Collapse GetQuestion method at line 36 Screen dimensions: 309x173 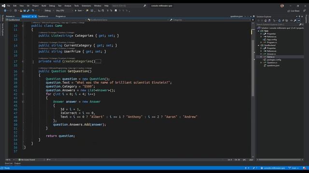click(x=23, y=71)
